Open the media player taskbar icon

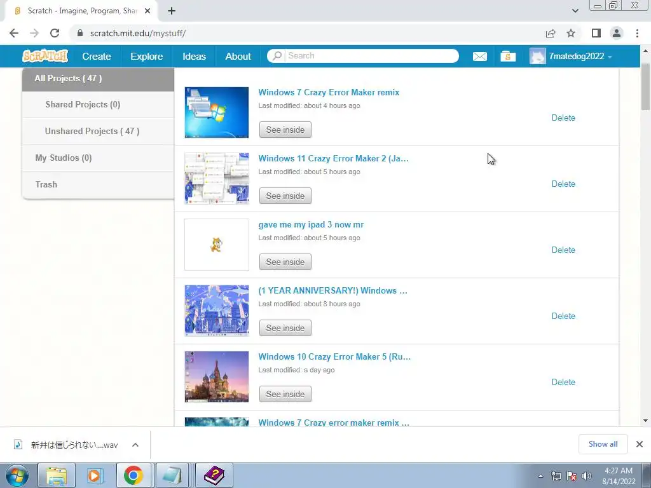pos(95,475)
